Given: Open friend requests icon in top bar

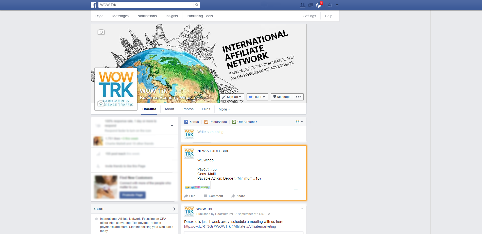Looking at the screenshot, I should [x=302, y=5].
